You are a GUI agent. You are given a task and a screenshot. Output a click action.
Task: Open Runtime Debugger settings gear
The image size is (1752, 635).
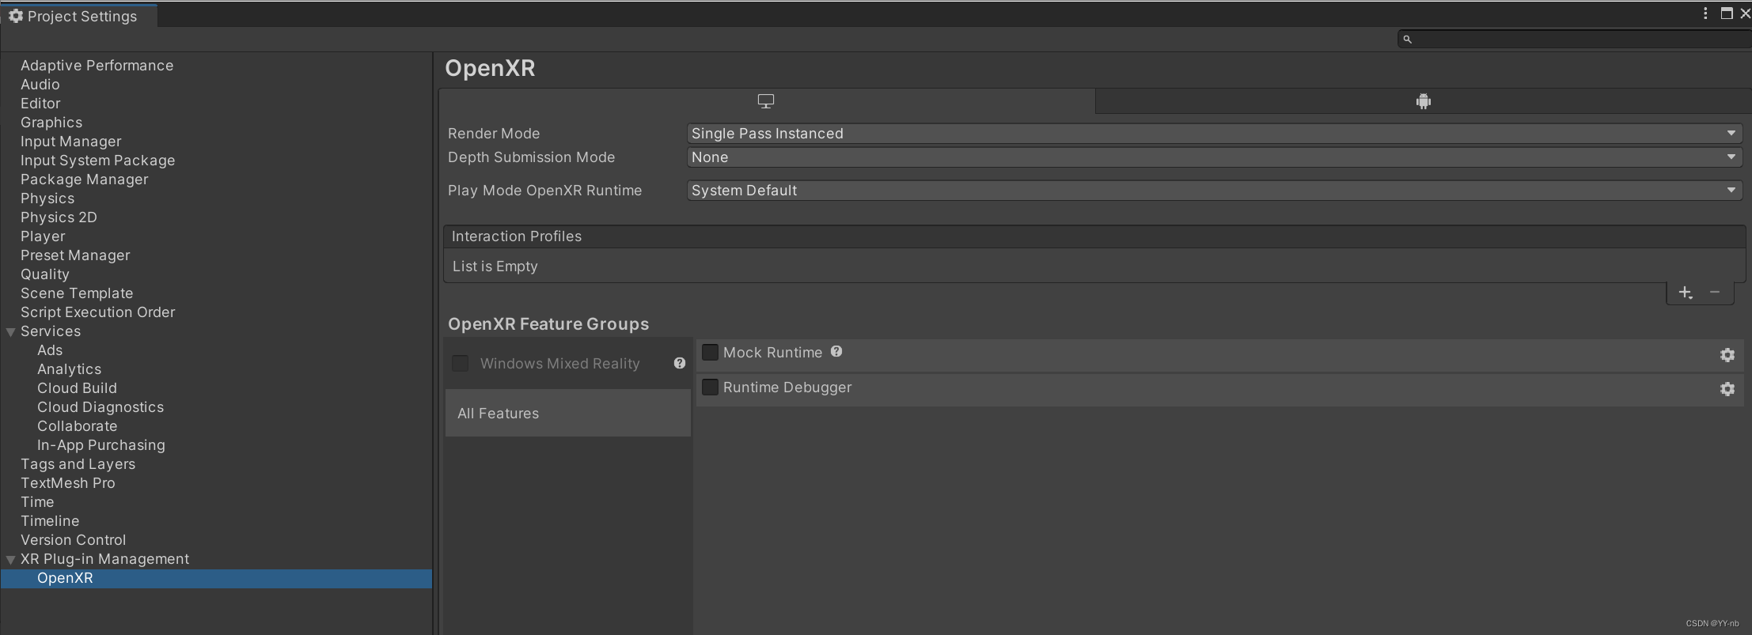pyautogui.click(x=1727, y=389)
